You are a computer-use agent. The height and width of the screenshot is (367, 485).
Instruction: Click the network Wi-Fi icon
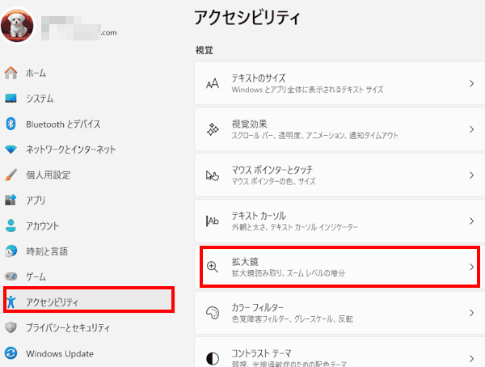tap(11, 150)
